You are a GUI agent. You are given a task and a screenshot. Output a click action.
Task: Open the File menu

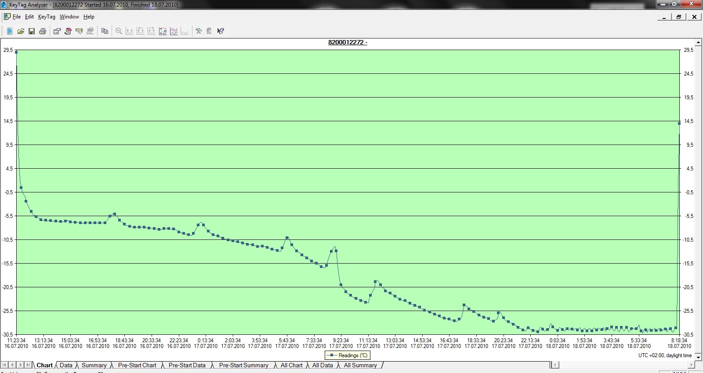point(17,17)
